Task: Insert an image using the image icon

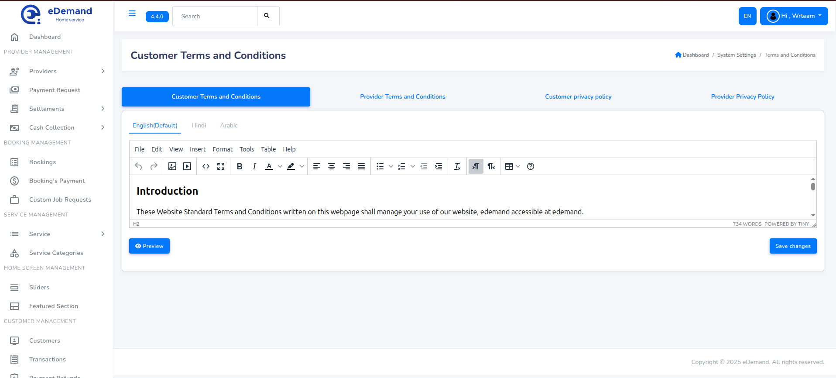Action: click(x=172, y=166)
